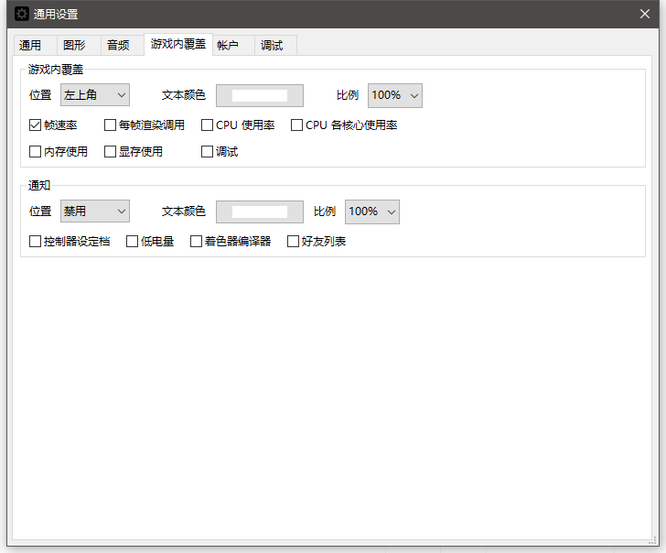The width and height of the screenshot is (666, 553).
Task: Pick the overlay 文本颜色 swatch
Action: [x=259, y=95]
